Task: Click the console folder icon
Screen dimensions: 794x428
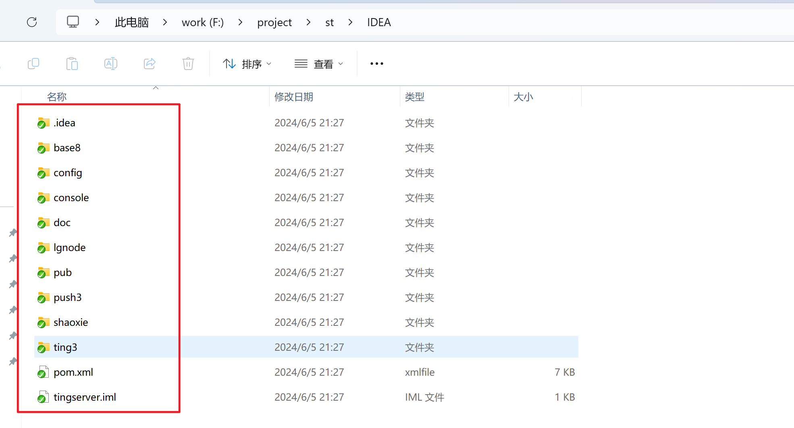Action: click(x=43, y=198)
